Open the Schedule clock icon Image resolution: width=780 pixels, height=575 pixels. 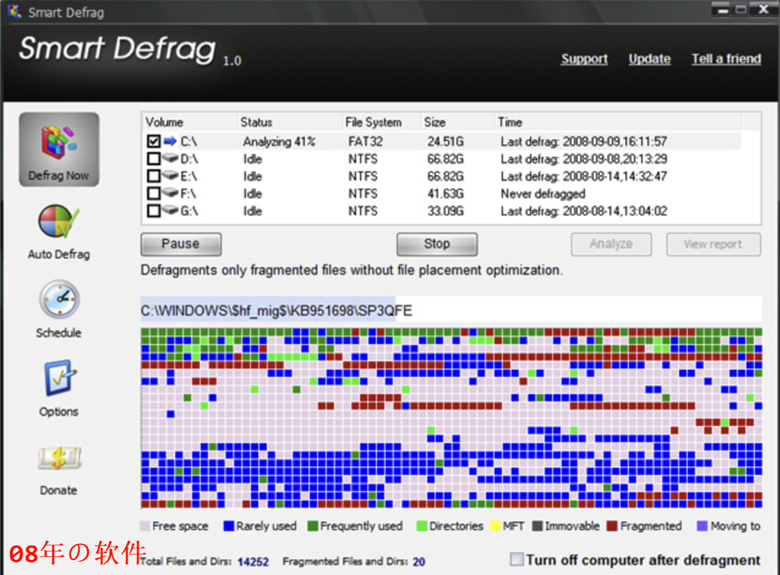coord(59,300)
